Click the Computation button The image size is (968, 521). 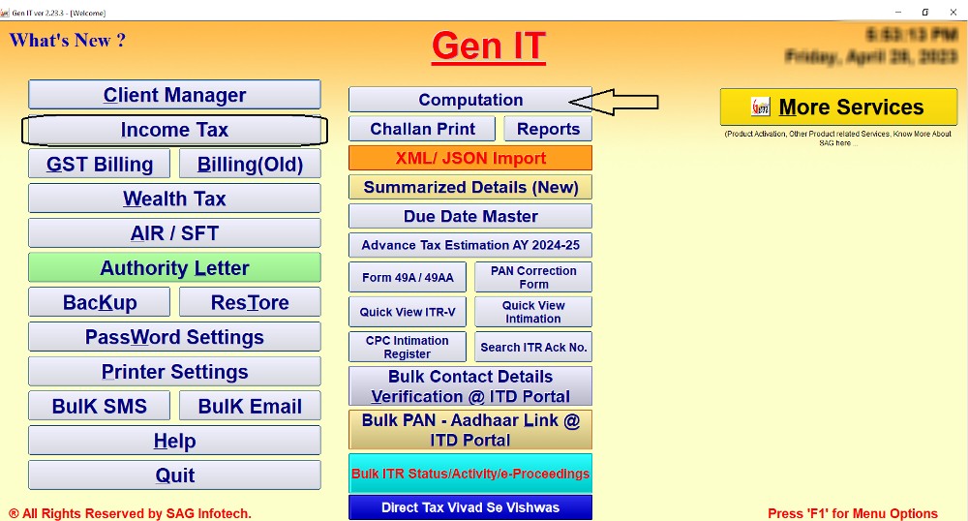pos(470,100)
